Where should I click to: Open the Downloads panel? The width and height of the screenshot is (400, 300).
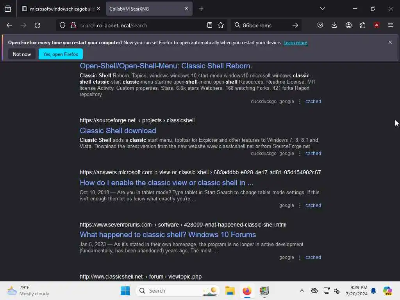pyautogui.click(x=334, y=25)
